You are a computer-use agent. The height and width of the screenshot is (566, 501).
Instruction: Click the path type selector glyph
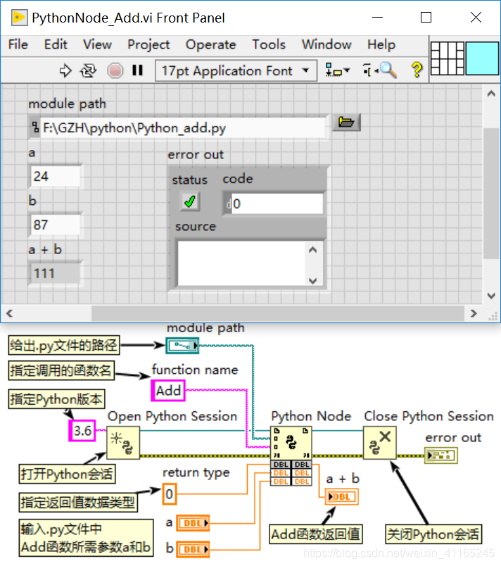pyautogui.click(x=35, y=127)
